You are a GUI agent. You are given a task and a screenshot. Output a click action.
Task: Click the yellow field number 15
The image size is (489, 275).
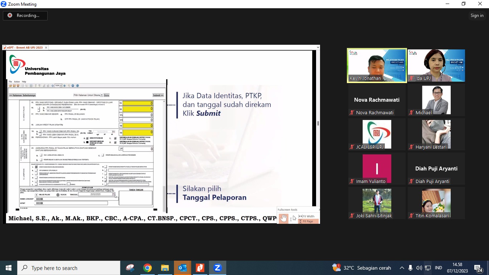click(x=139, y=103)
